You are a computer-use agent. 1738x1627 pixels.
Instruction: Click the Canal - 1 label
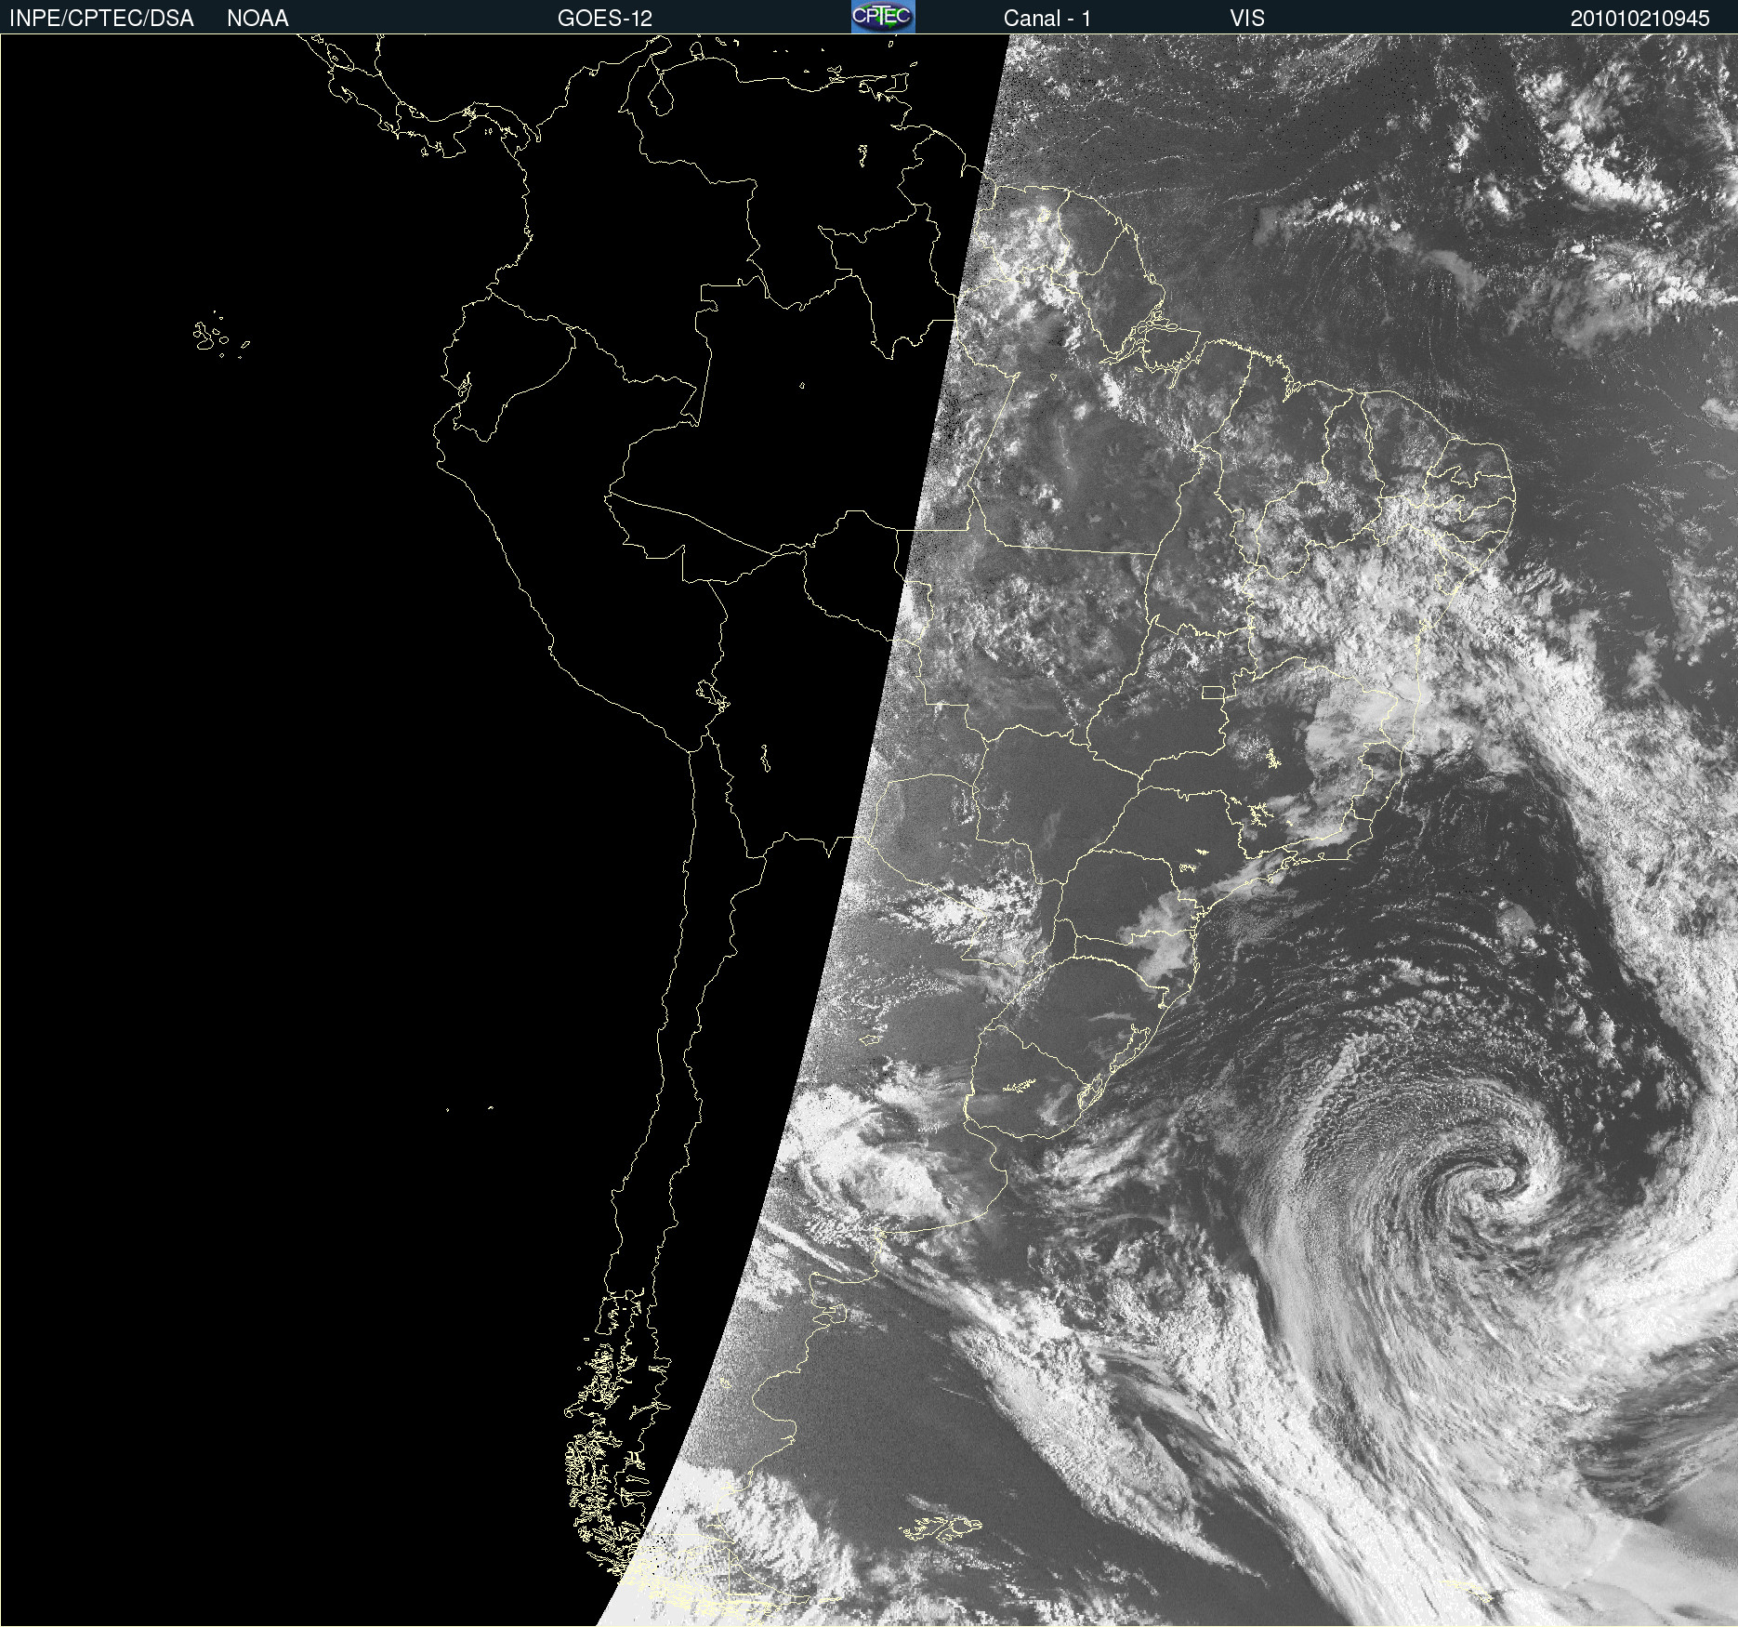point(1047,19)
